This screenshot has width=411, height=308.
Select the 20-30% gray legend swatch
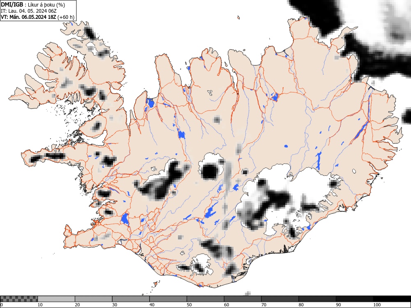pos(94,299)
